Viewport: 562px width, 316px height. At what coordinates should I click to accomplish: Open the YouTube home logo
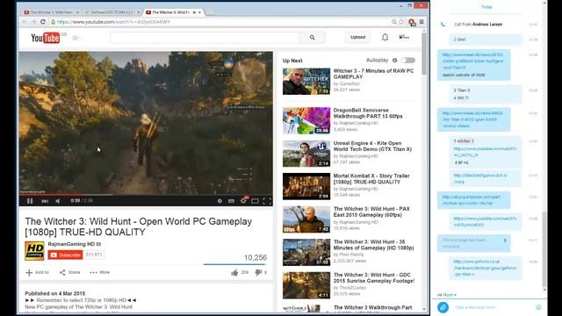click(x=46, y=38)
